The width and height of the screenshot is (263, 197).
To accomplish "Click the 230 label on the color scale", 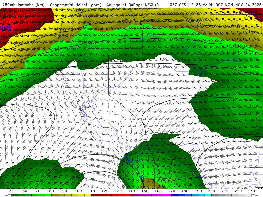I will click(251, 191).
